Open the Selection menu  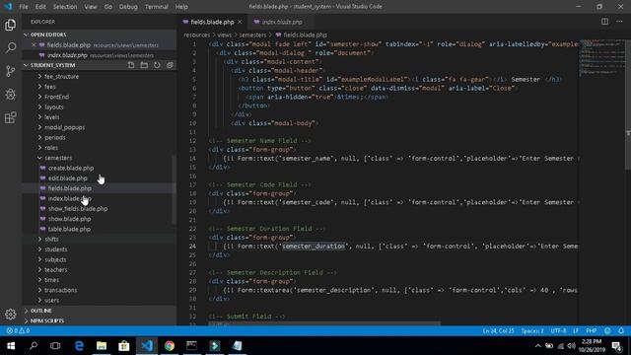tap(65, 7)
